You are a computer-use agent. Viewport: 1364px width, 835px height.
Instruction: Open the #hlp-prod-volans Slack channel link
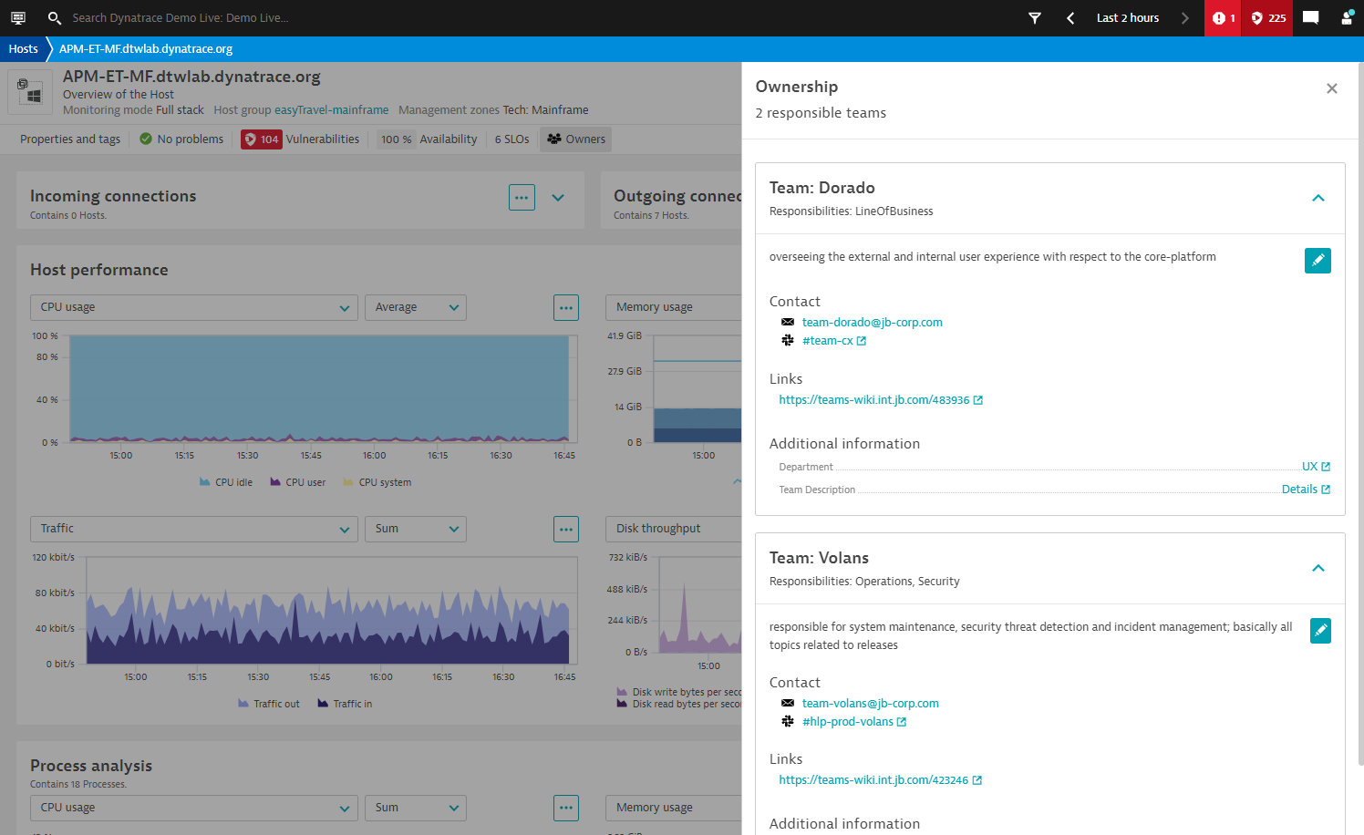(x=848, y=721)
